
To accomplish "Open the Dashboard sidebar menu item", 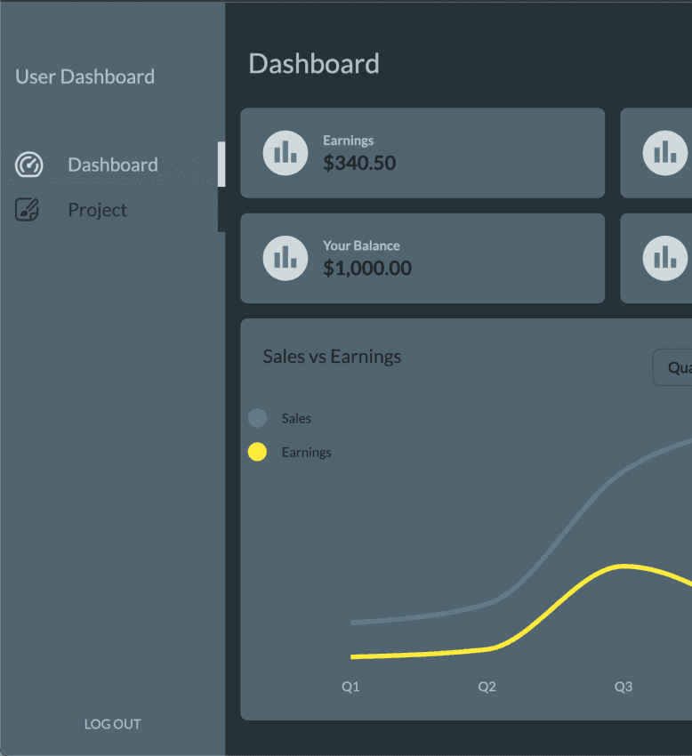I will coord(110,165).
